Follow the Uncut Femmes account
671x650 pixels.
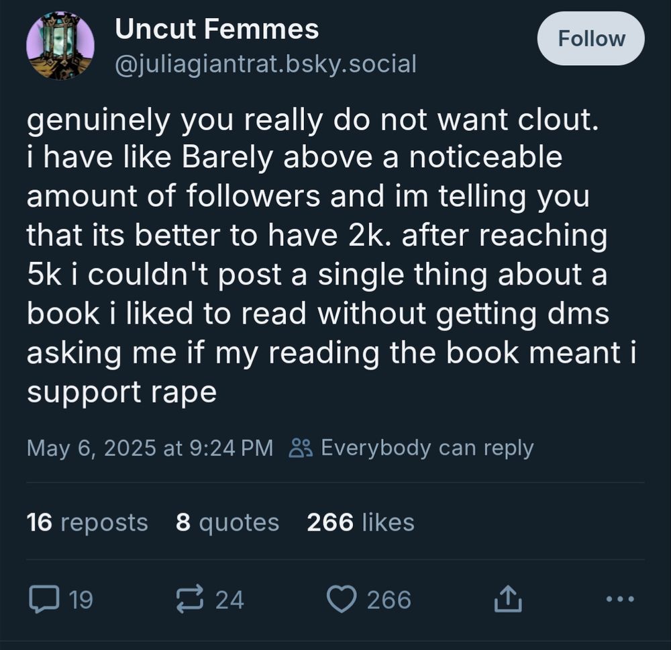pos(590,39)
